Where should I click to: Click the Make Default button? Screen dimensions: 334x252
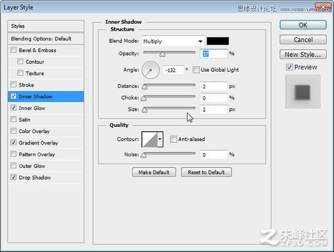click(154, 172)
